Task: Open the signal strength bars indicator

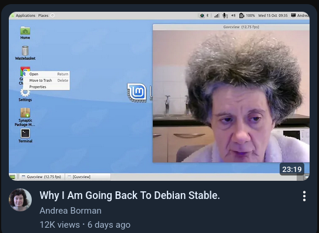Action: pos(217,15)
